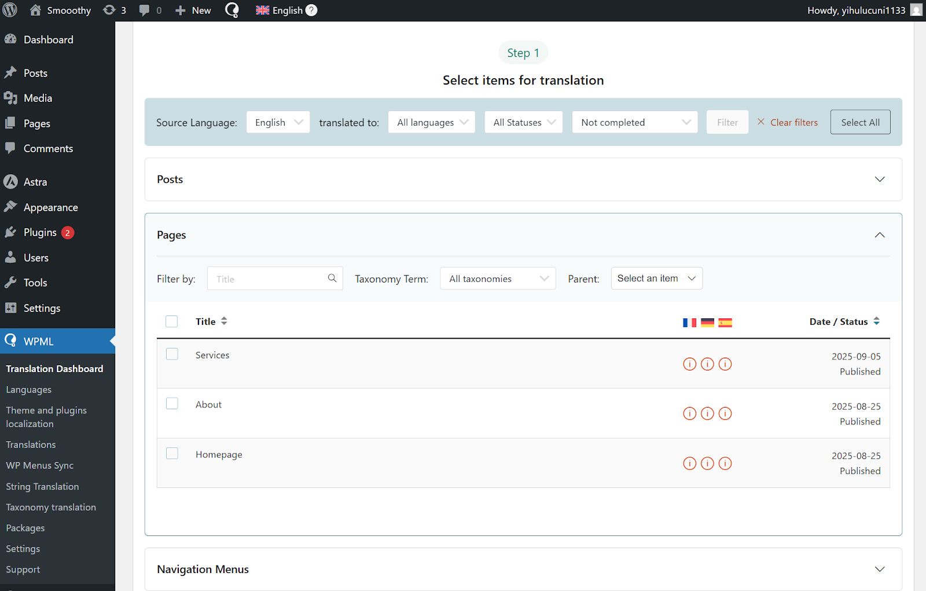Click the user avatar next to Howdy
Image resolution: width=926 pixels, height=591 pixels.
pos(916,10)
